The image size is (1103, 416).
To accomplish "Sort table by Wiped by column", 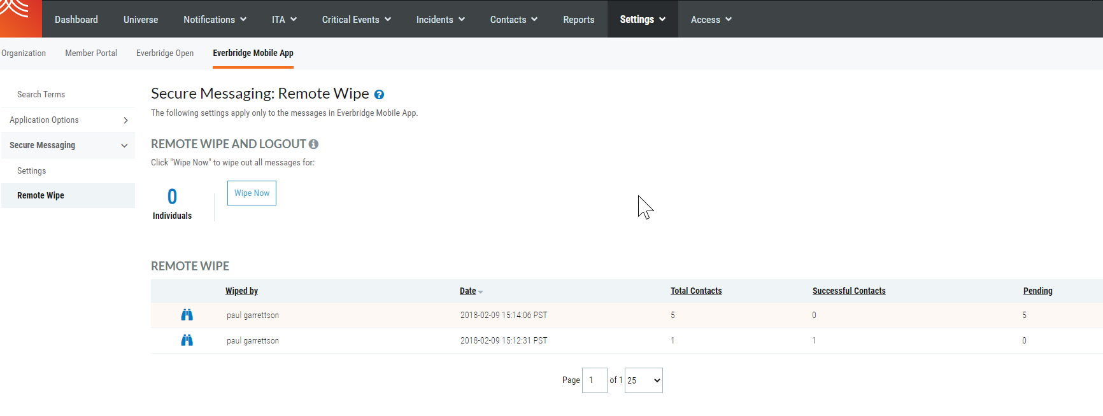I will [241, 291].
